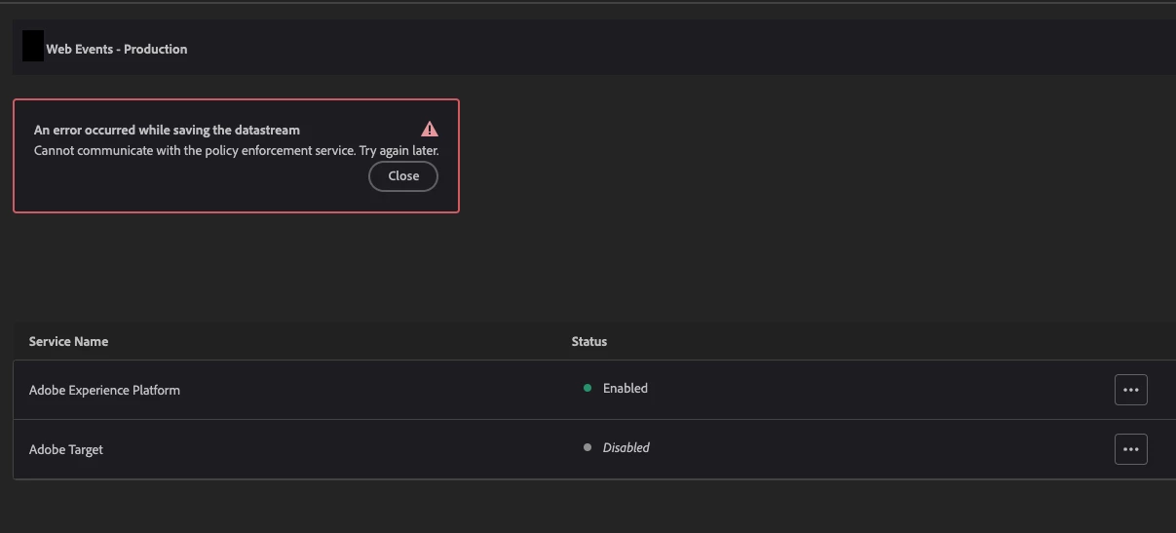
Task: Click the Enabled status text
Action: pos(626,388)
